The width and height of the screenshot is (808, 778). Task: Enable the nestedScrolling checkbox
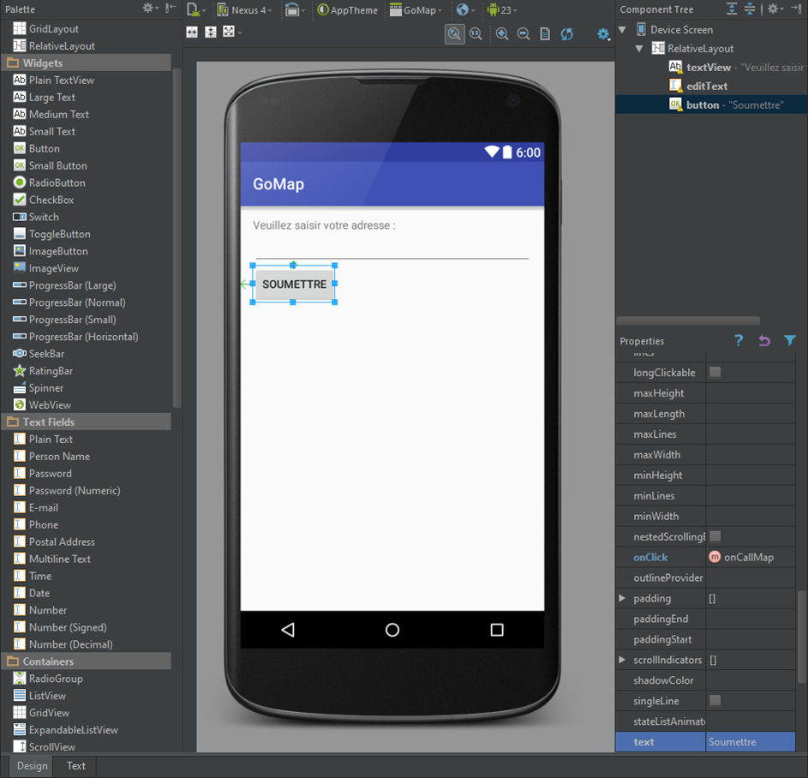(715, 536)
